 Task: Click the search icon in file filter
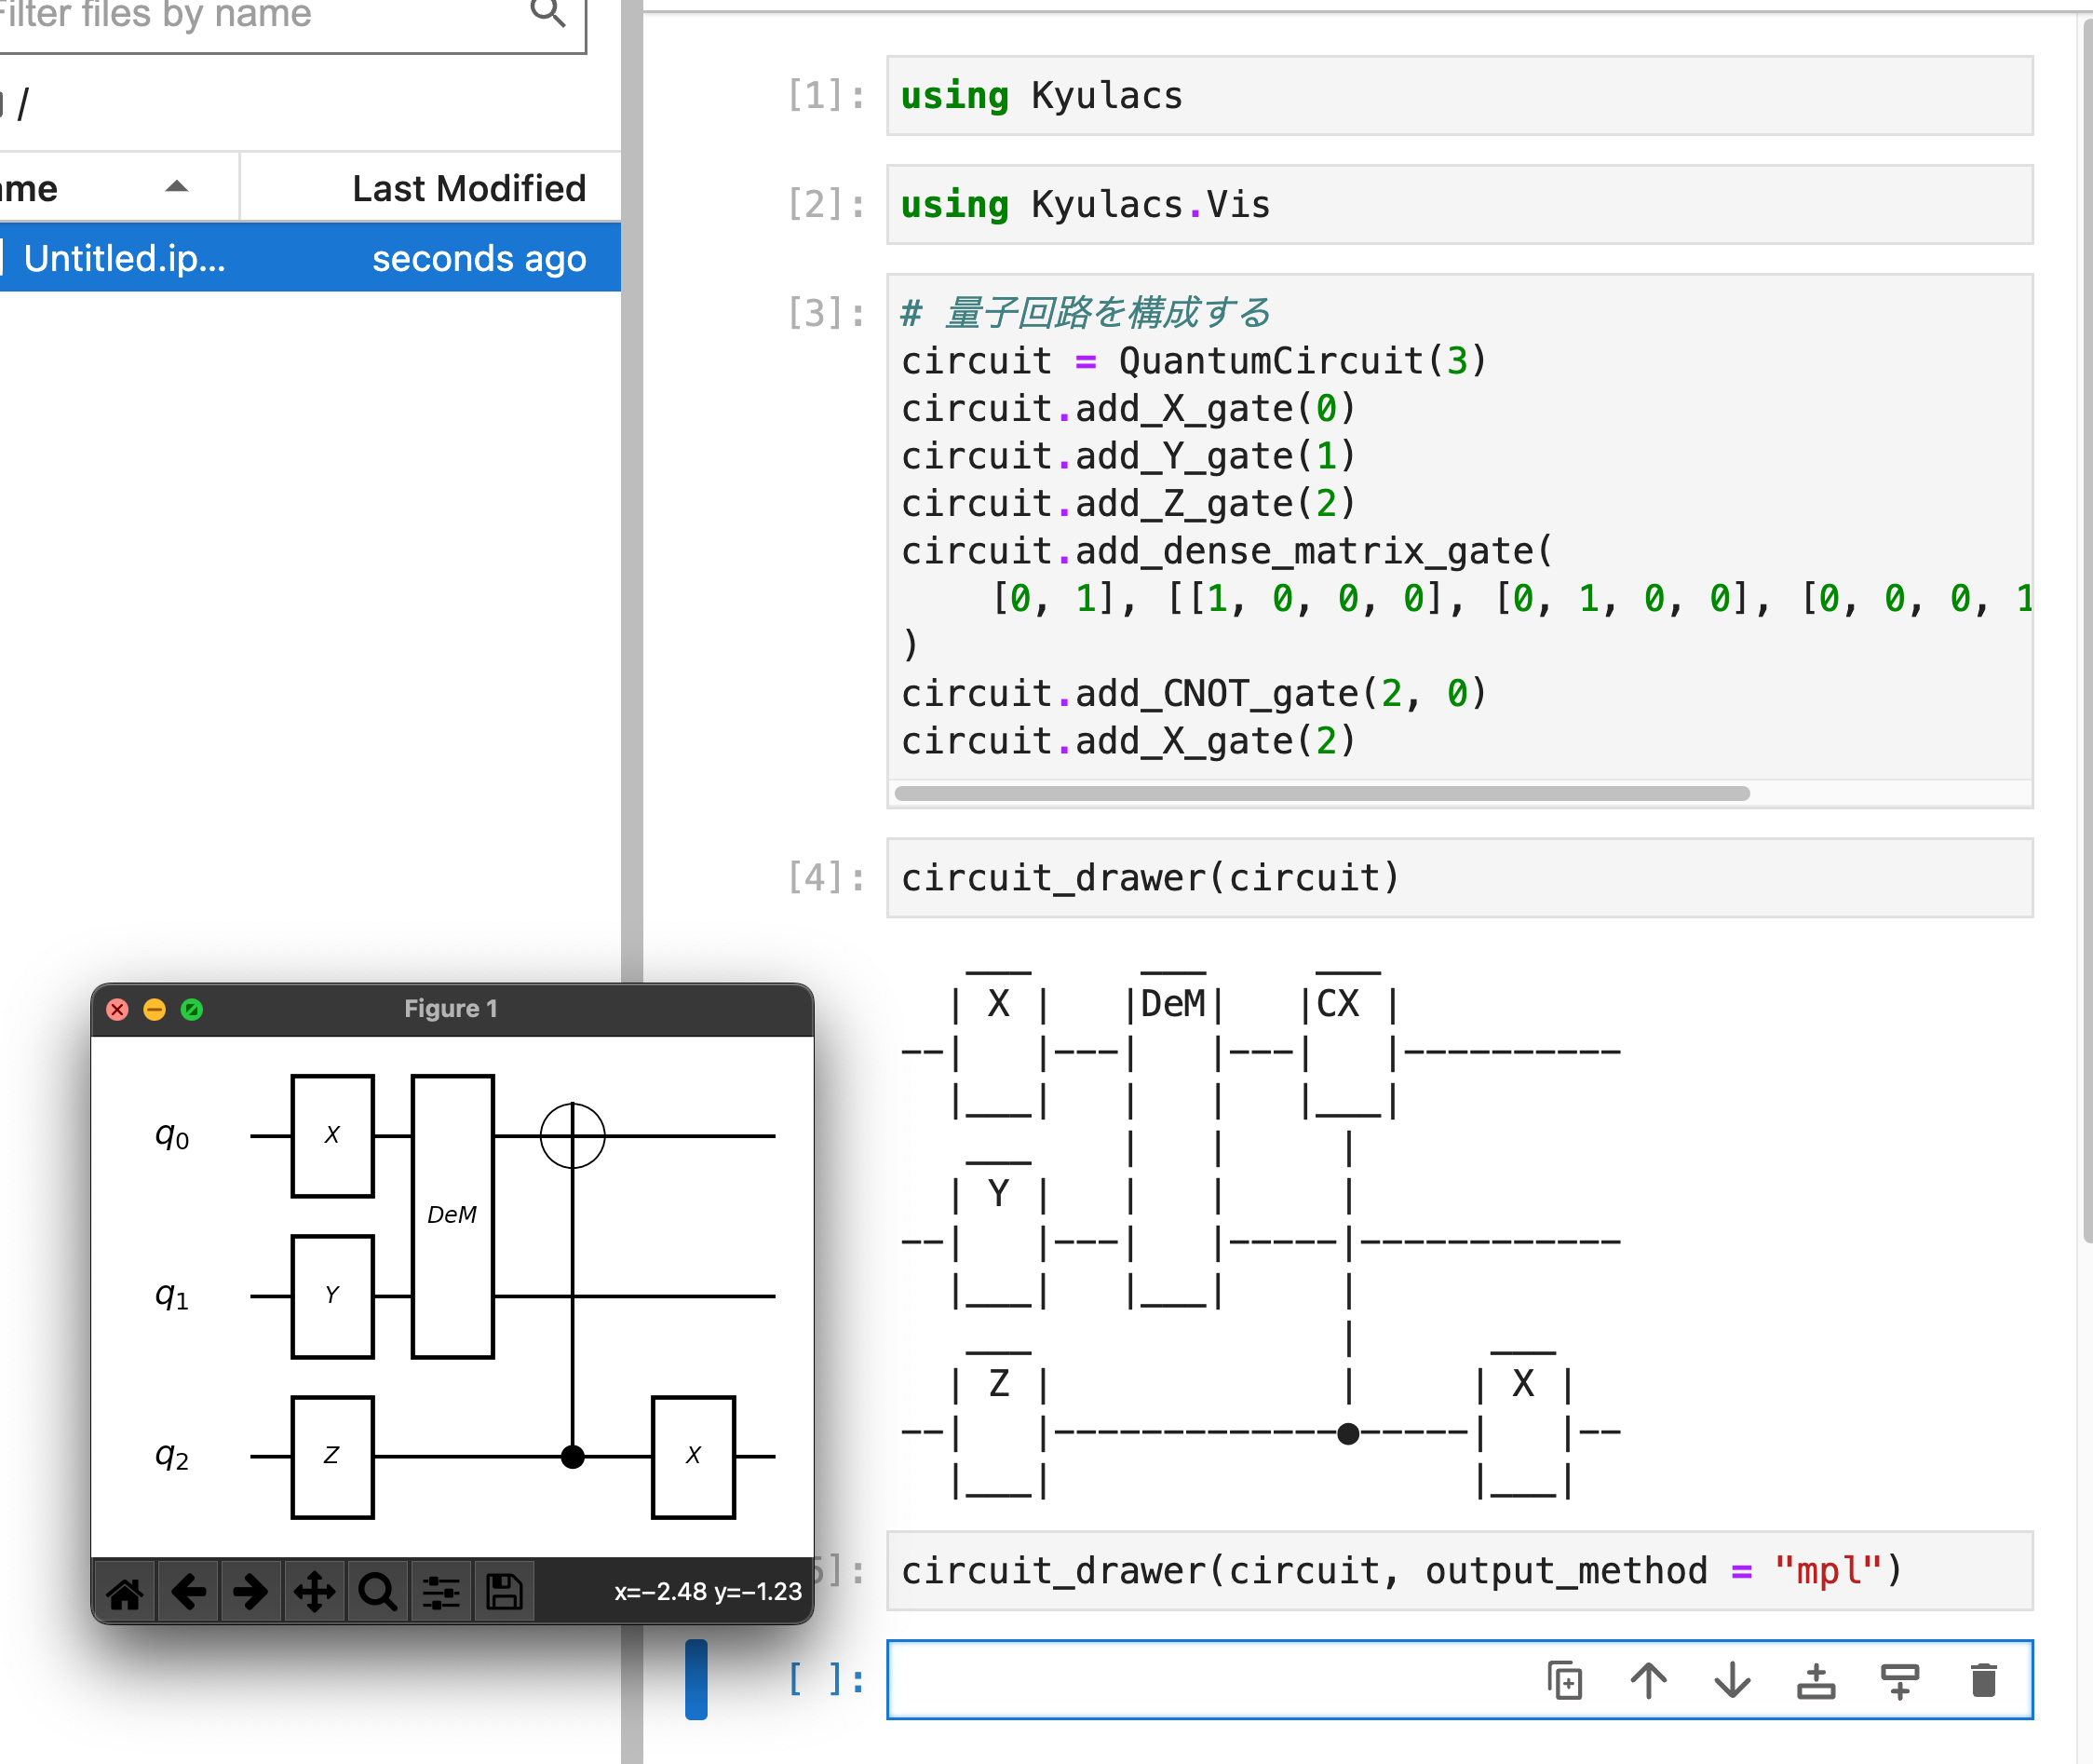547,14
